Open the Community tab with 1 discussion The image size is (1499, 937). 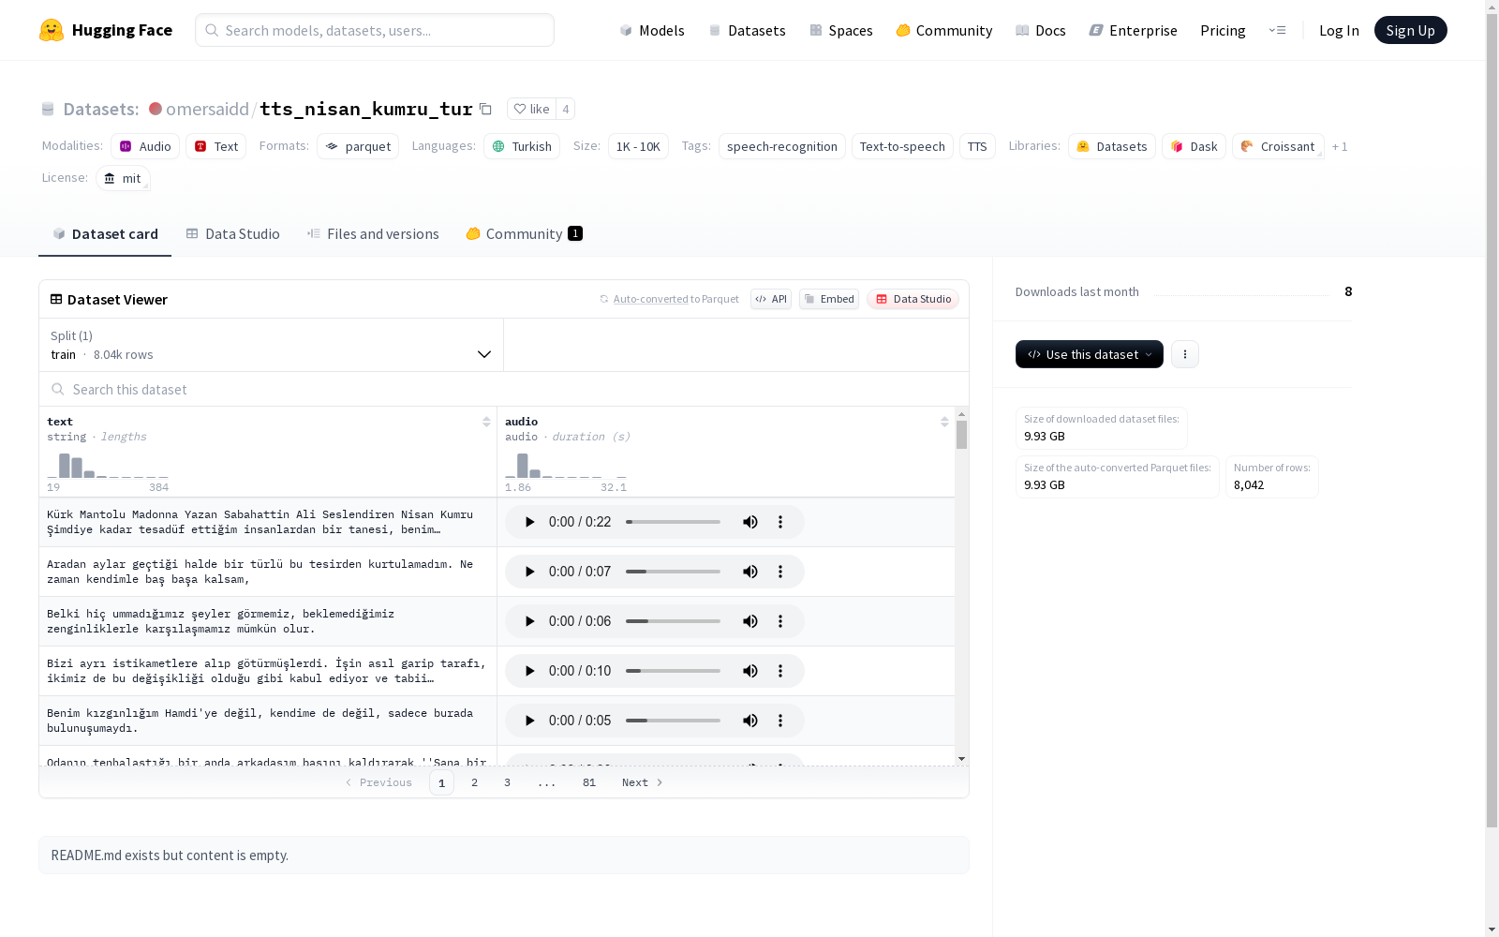click(525, 234)
